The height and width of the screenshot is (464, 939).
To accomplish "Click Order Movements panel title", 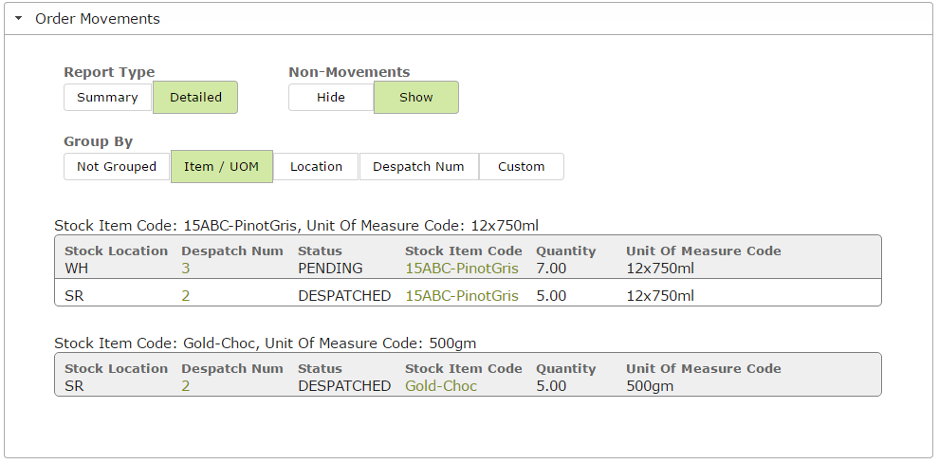I will click(98, 19).
